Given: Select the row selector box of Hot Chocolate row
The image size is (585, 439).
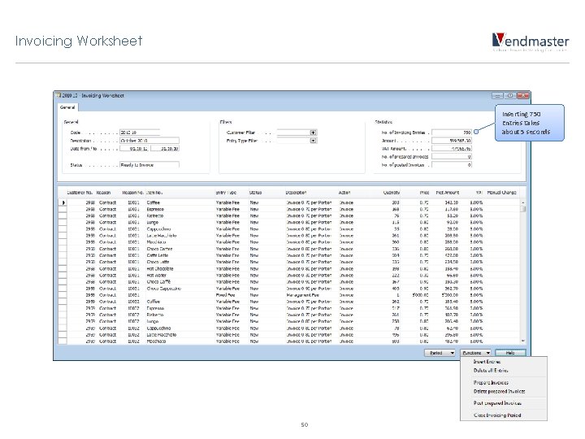Looking at the screenshot, I should 63,268.
